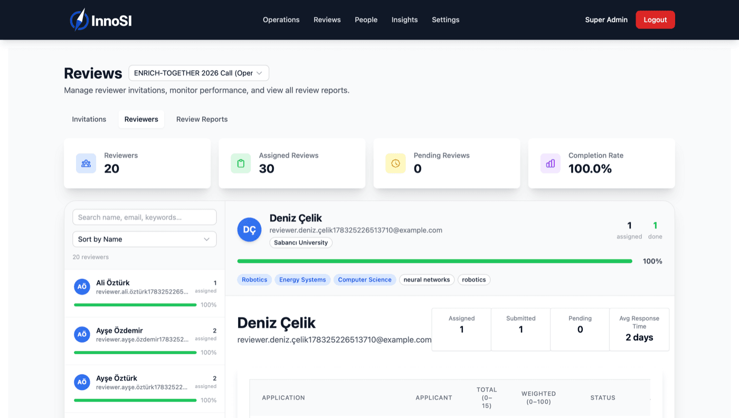Click the Completion Rate 100.0% card
Screen dimensions: 739x418
point(601,163)
